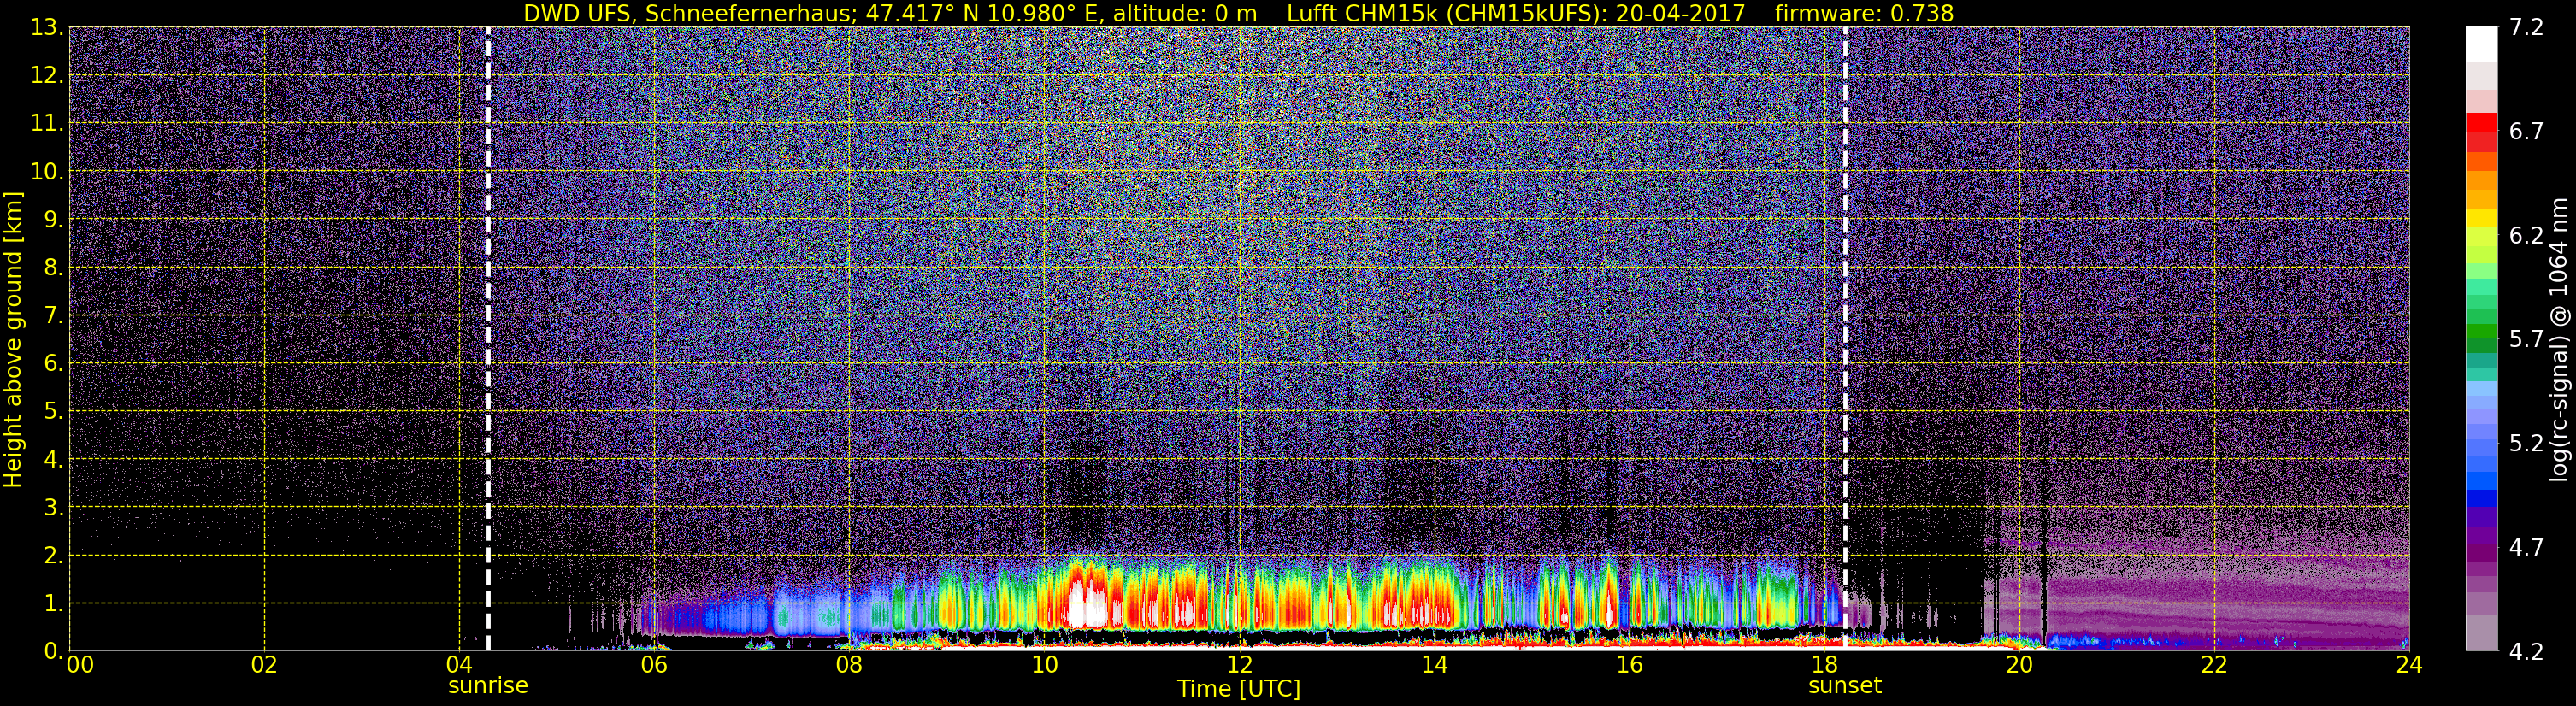Image resolution: width=2576 pixels, height=706 pixels.
Task: Click the dashed white sunrise line marker
Action: [x=488, y=339]
